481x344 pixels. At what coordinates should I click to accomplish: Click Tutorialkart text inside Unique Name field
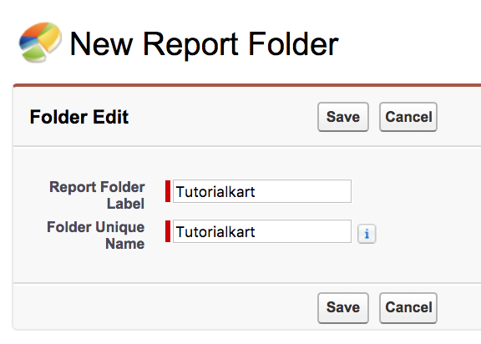tap(215, 232)
